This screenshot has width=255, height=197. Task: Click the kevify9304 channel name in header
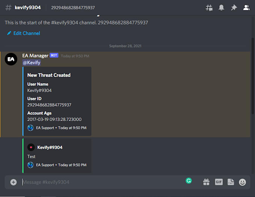tap(28, 8)
